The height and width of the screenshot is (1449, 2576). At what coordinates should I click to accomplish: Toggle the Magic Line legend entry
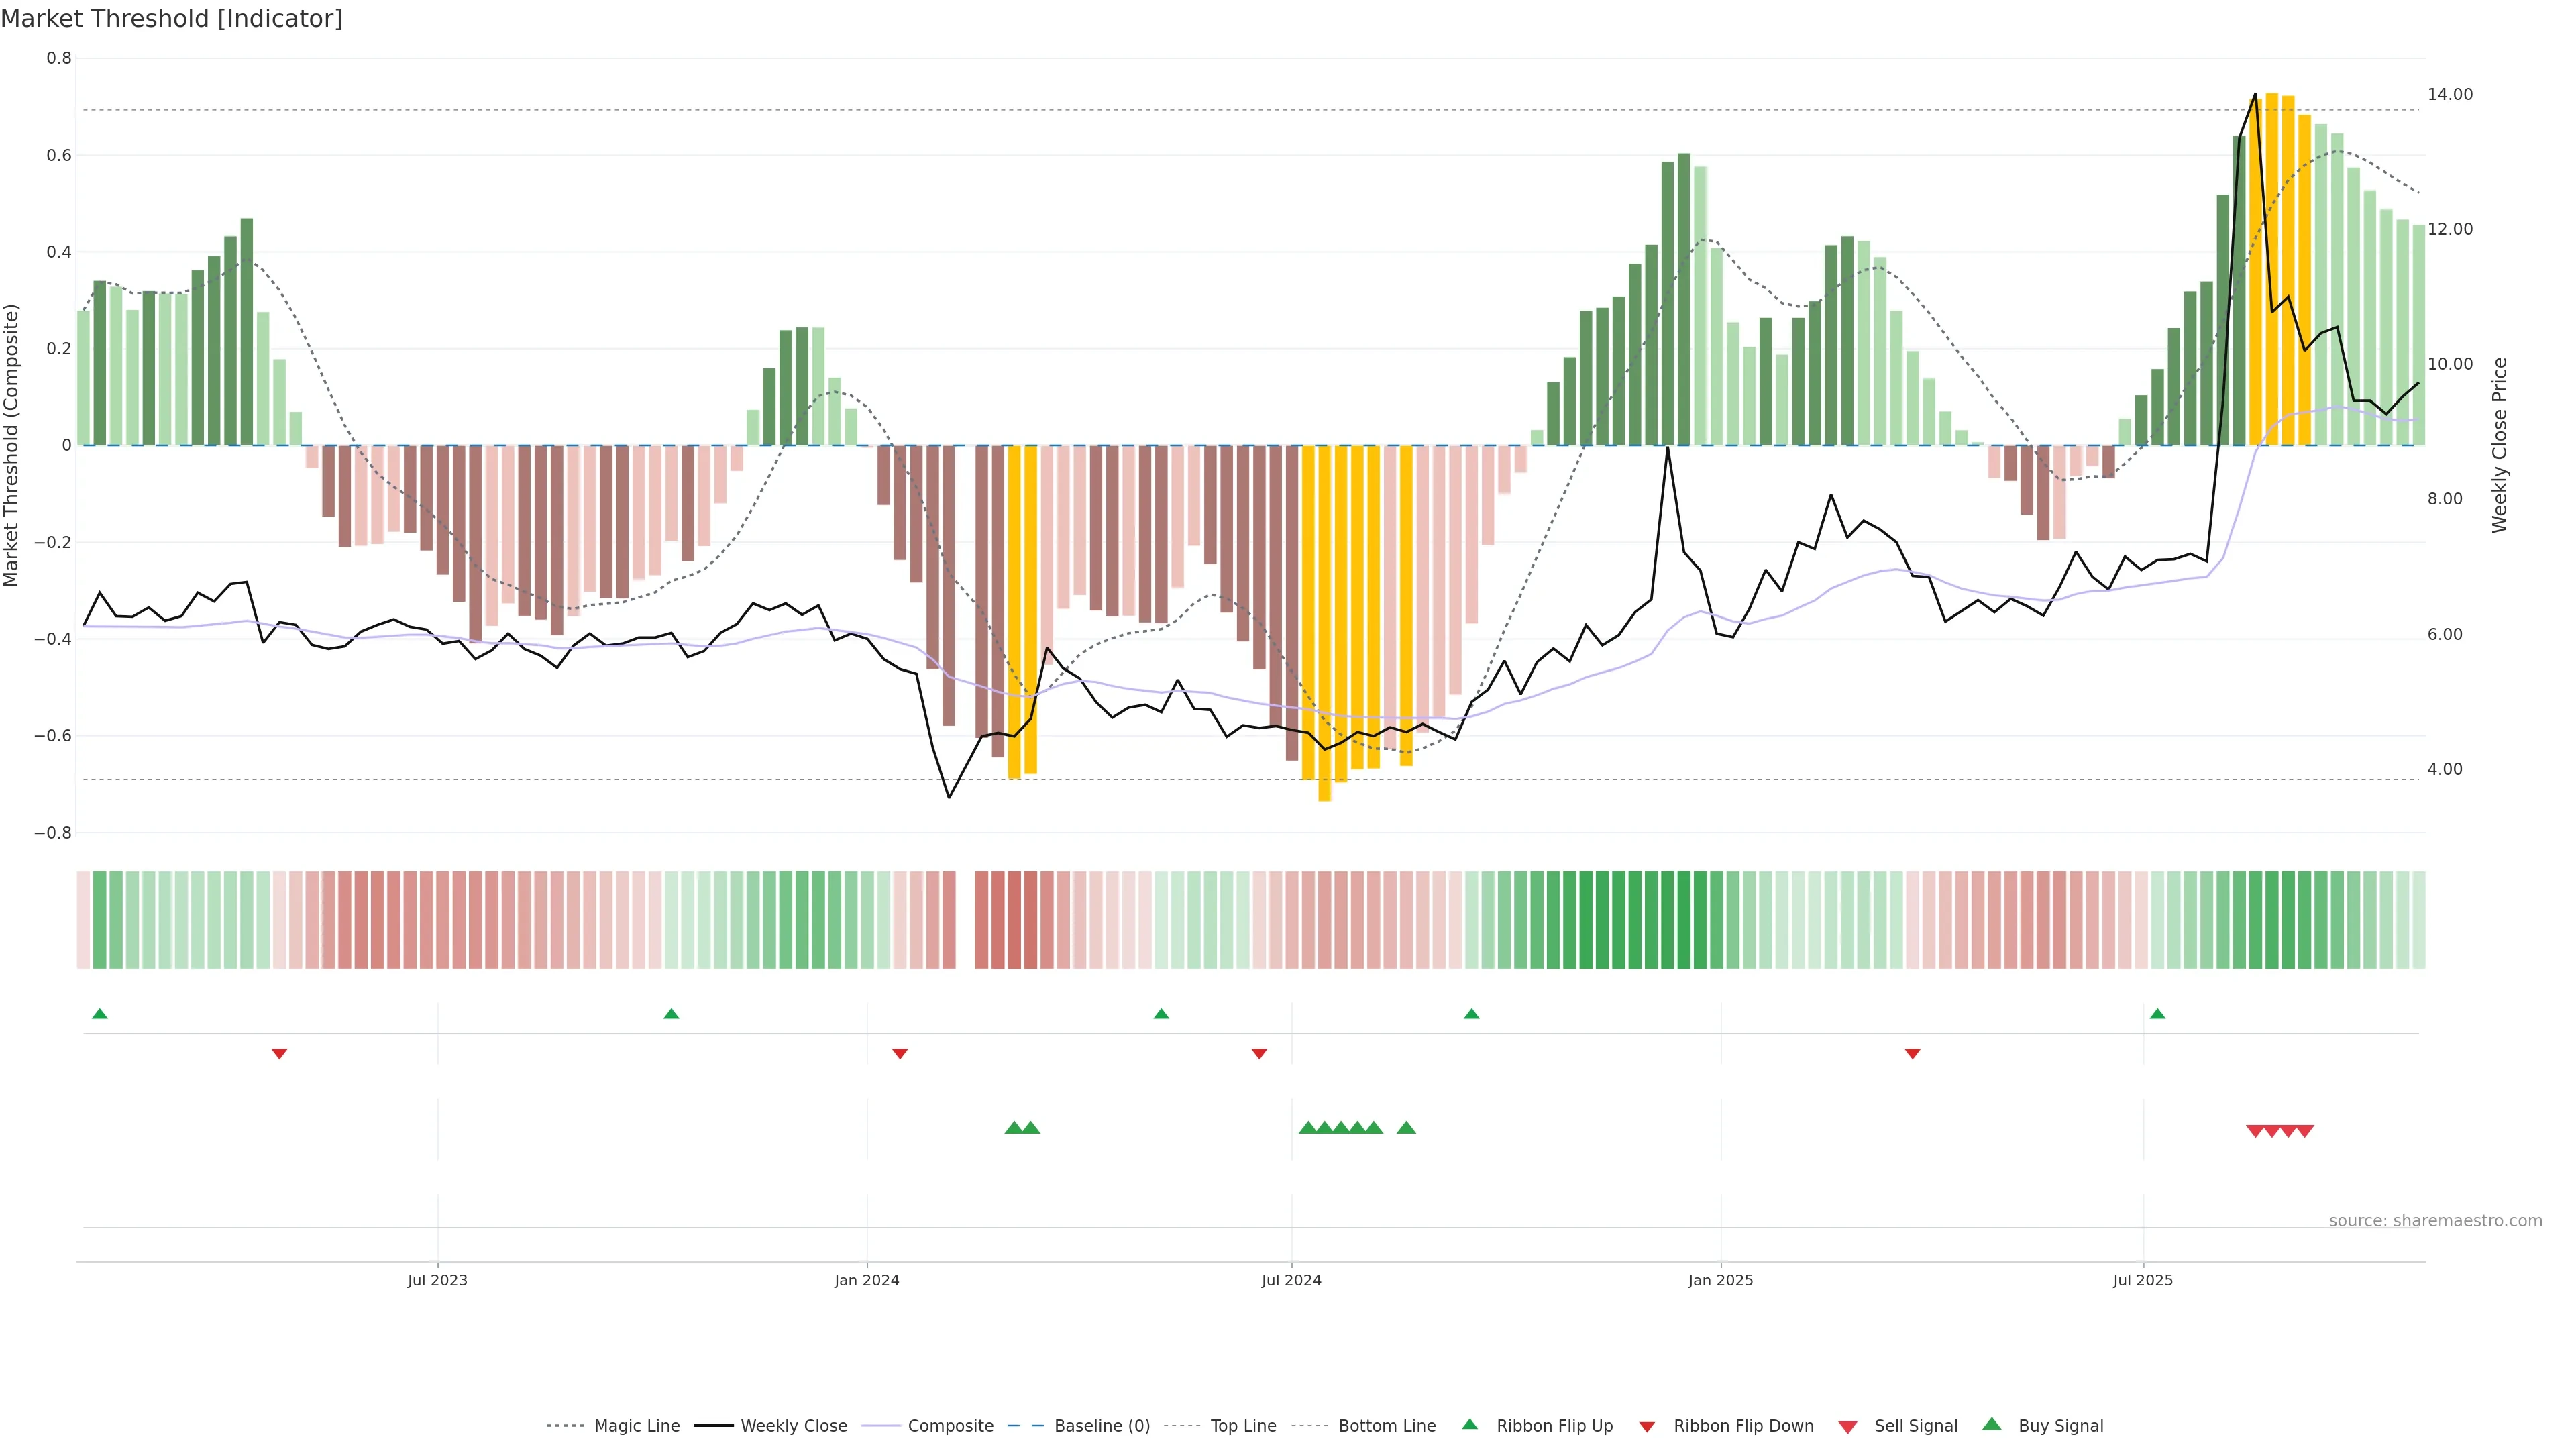click(636, 1426)
